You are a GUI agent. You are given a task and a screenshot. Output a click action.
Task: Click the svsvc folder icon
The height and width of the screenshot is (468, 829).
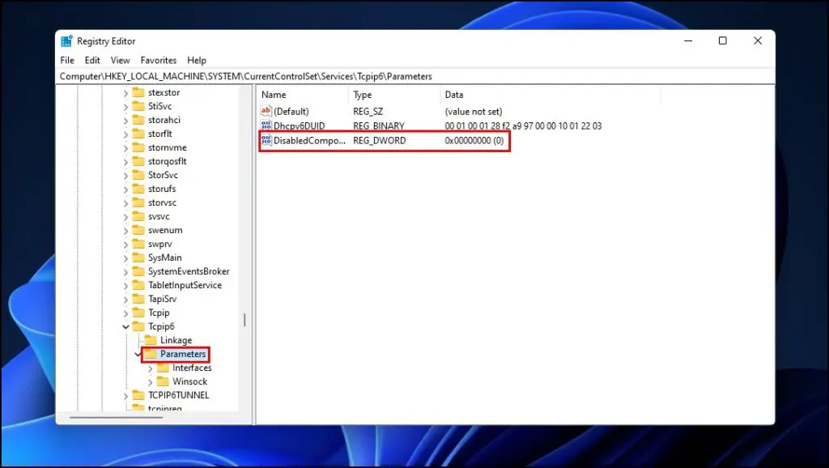(x=138, y=215)
